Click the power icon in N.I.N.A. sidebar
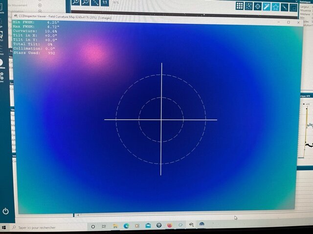Viewport: 313px width, 234px height. [x=5, y=211]
